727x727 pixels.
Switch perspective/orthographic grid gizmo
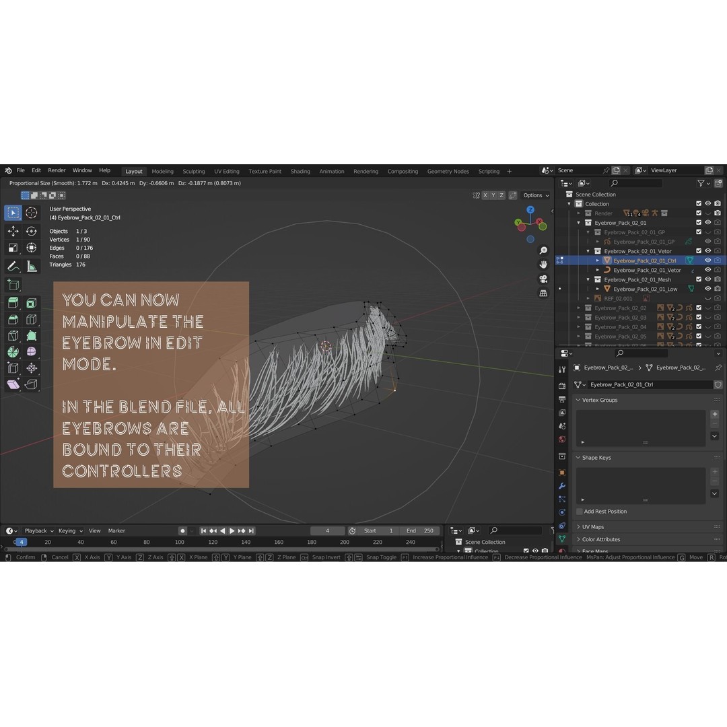click(x=543, y=293)
